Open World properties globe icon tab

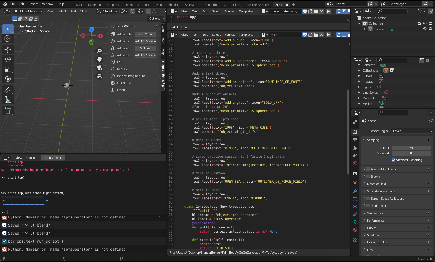(x=355, y=163)
